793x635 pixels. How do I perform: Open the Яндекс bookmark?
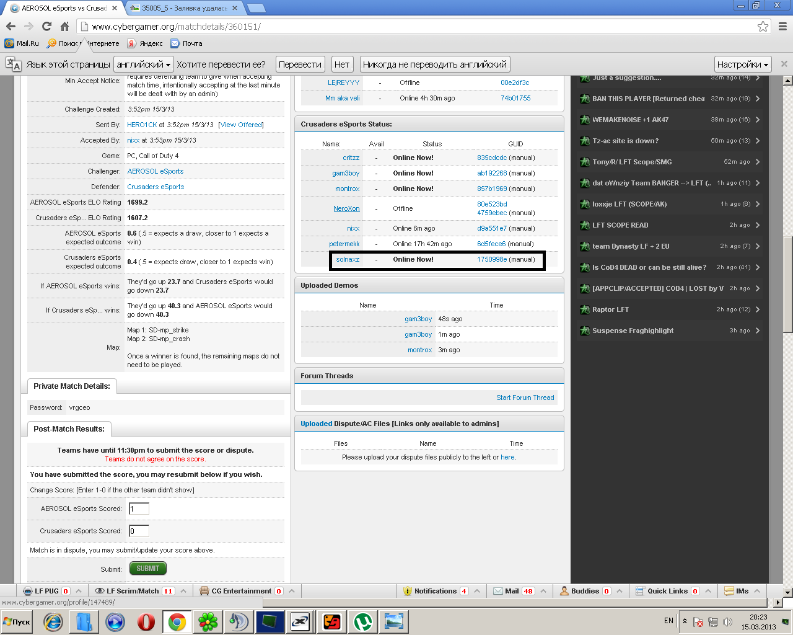[x=145, y=43]
